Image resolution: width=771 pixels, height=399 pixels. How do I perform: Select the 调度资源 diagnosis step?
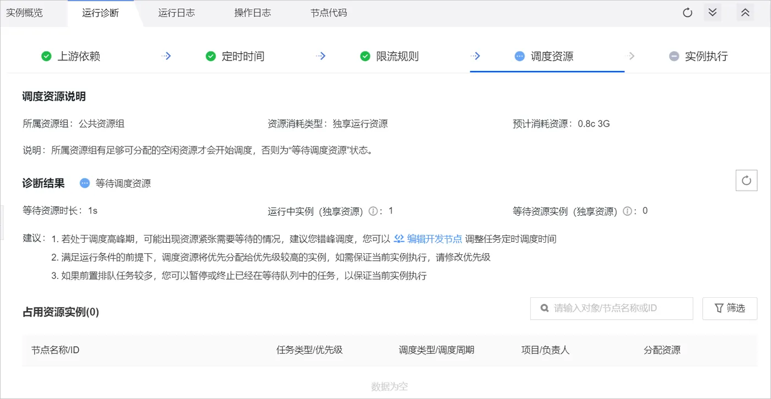544,56
